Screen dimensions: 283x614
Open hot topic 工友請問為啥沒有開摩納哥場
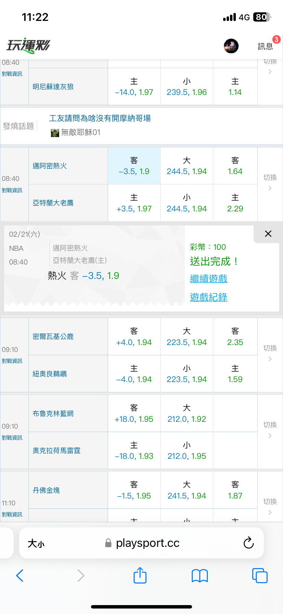click(100, 118)
